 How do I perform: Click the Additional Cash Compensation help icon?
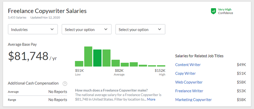(x=65, y=83)
